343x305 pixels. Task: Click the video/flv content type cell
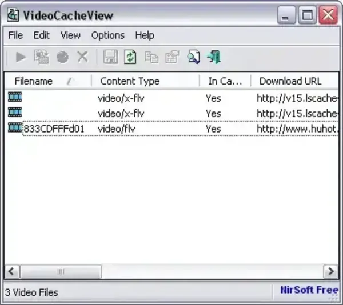(117, 129)
